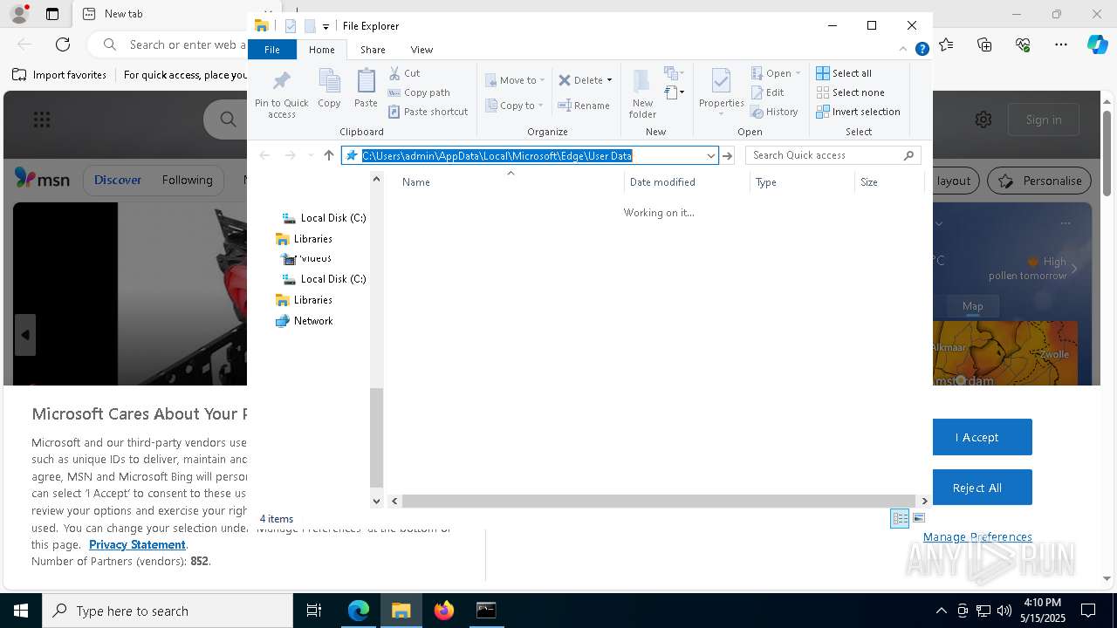Click the Personalise button
Image resolution: width=1117 pixels, height=628 pixels.
click(1040, 181)
